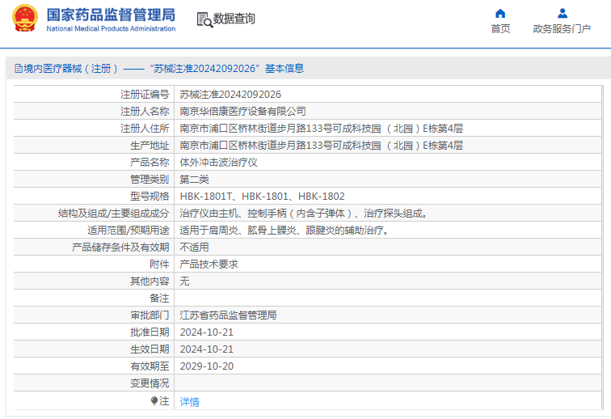Click the 注册人名称 label
The image size is (611, 419).
pos(145,112)
